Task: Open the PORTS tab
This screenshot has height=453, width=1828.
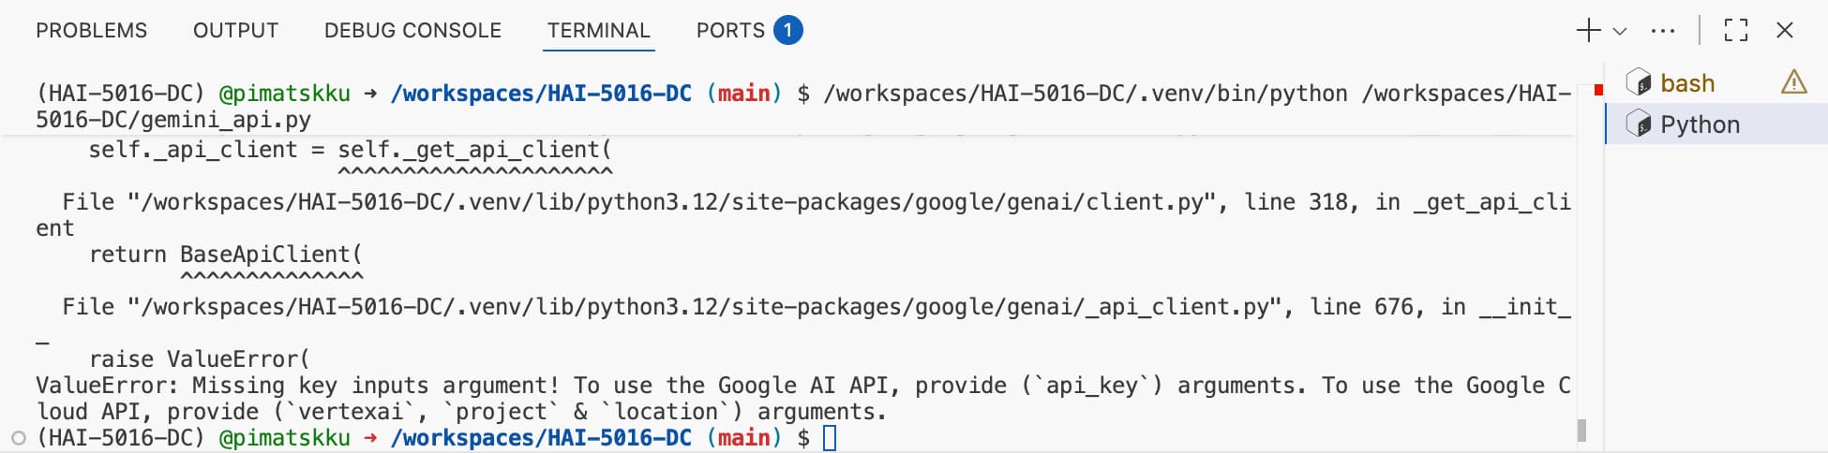Action: [x=730, y=31]
